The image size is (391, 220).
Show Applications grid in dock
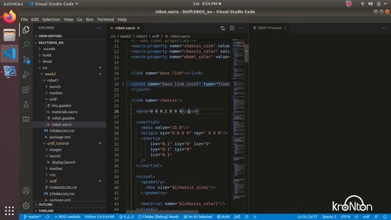click(9, 211)
